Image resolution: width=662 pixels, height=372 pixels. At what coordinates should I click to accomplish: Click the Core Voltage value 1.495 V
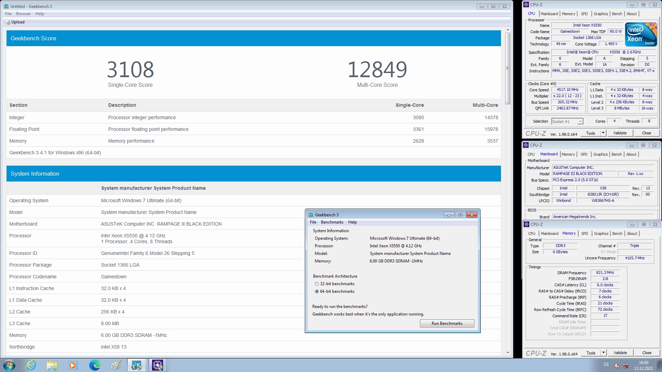pyautogui.click(x=611, y=44)
